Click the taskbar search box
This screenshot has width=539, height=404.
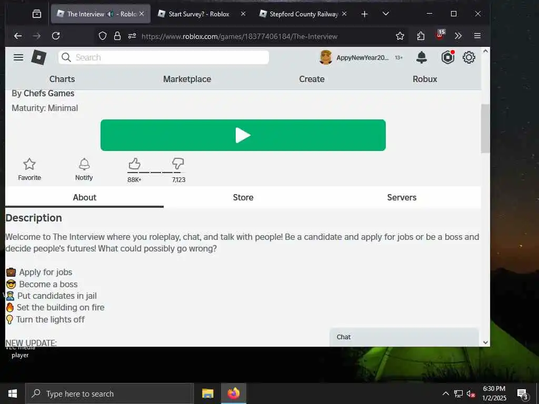tap(109, 393)
